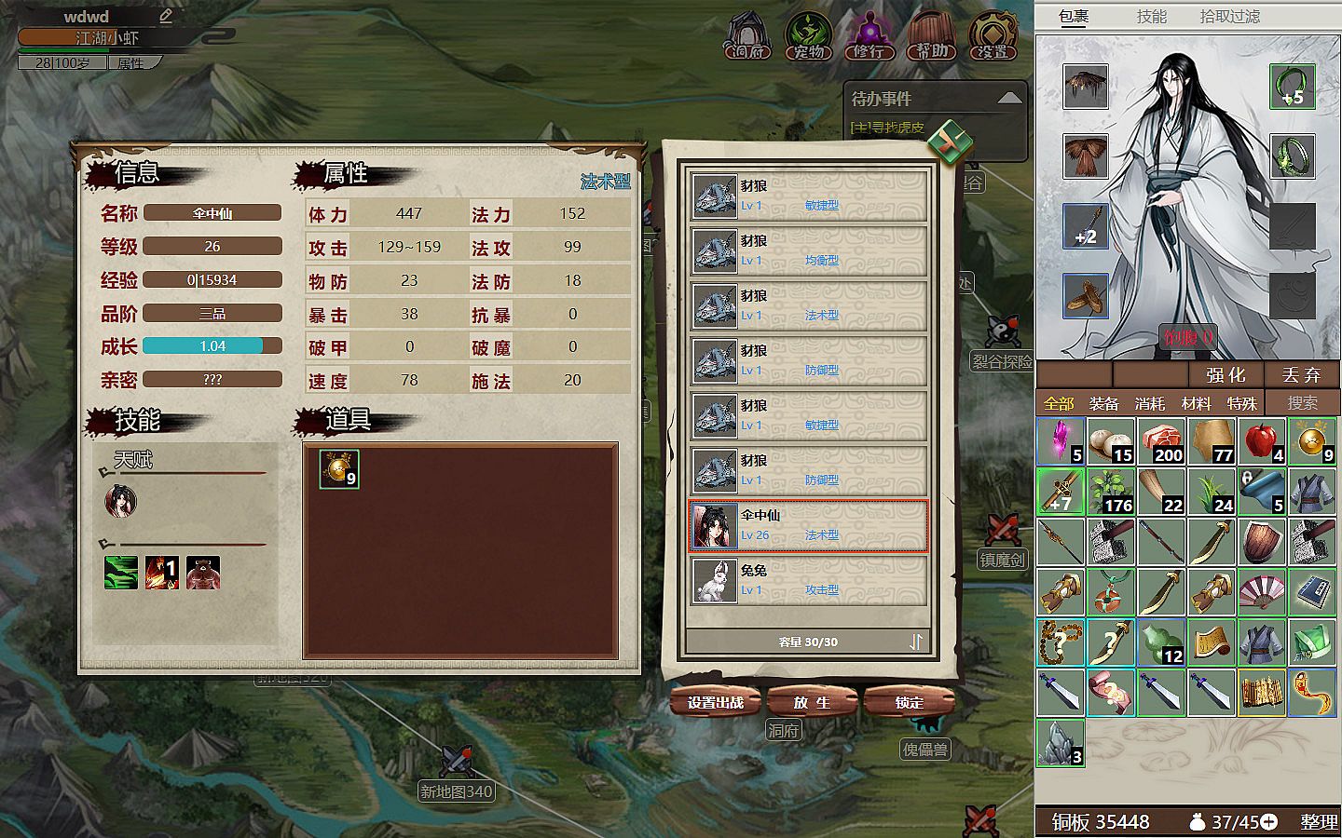Switch to the 技能 tab
This screenshot has height=838, width=1342.
point(1151,17)
